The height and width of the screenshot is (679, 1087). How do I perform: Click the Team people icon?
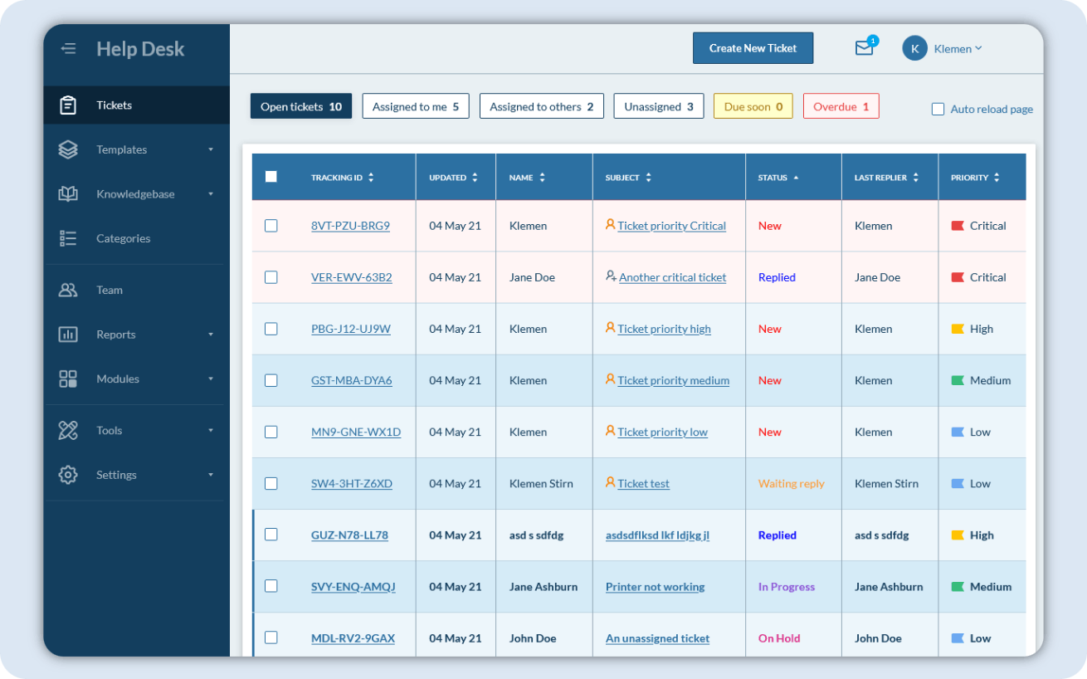[68, 290]
